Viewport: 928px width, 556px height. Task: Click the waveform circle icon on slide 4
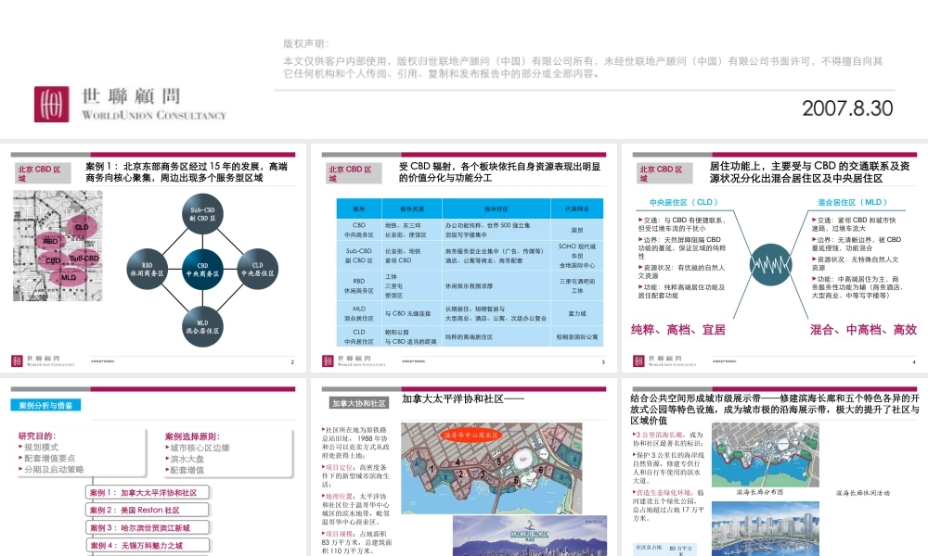pyautogui.click(x=770, y=264)
